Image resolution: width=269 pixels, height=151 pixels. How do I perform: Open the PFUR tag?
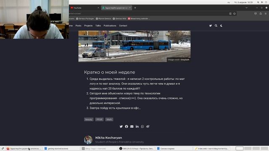[99, 120]
